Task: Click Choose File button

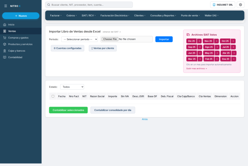Action: [110, 39]
